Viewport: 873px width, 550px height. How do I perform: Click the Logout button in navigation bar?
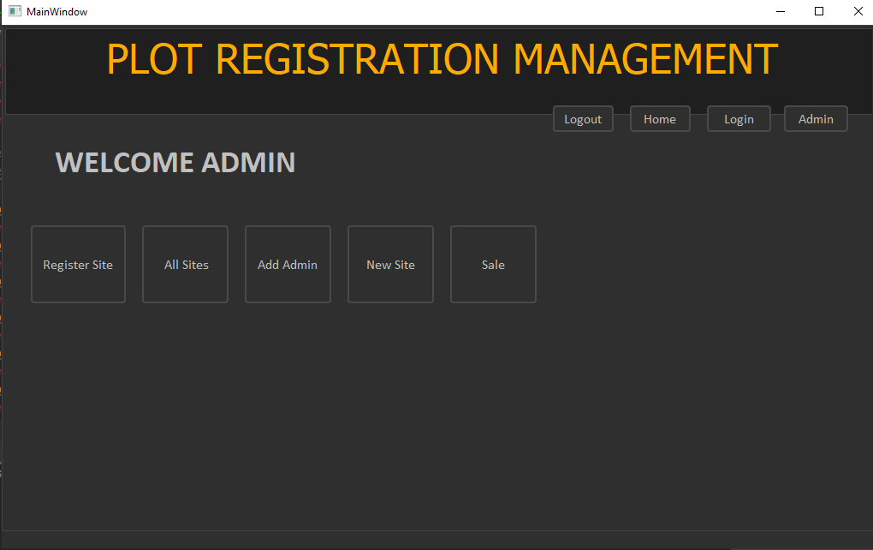583,118
